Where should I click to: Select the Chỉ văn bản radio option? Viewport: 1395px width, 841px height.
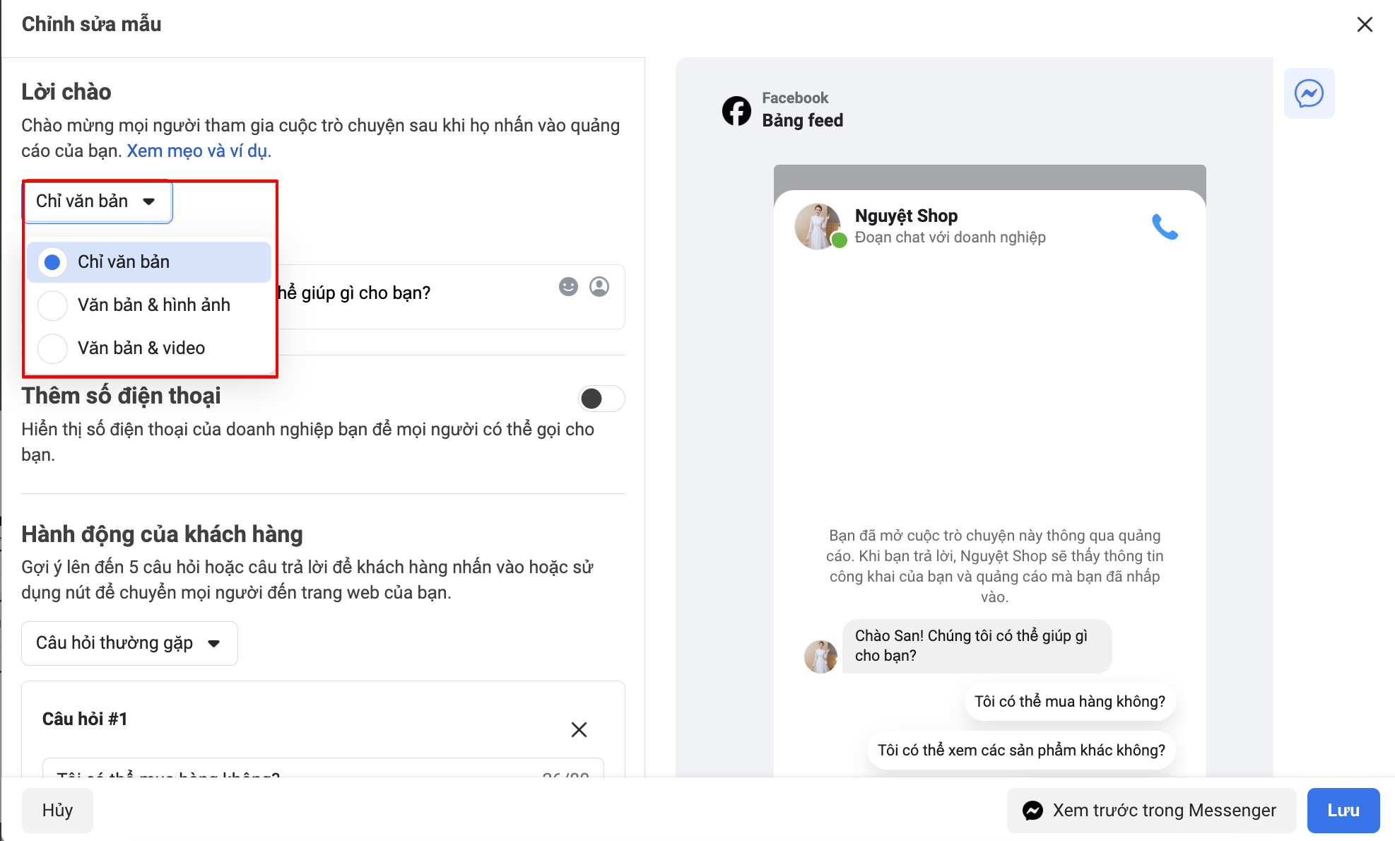[x=52, y=262]
